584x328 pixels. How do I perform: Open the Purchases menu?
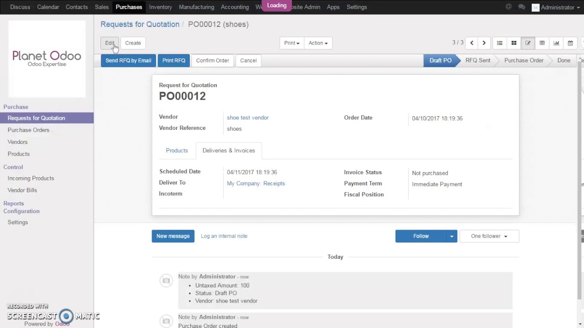129,7
